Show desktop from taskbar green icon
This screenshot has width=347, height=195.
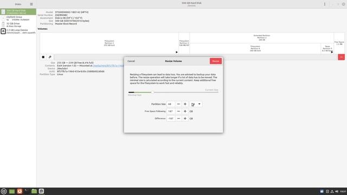pyautogui.click(x=12, y=191)
